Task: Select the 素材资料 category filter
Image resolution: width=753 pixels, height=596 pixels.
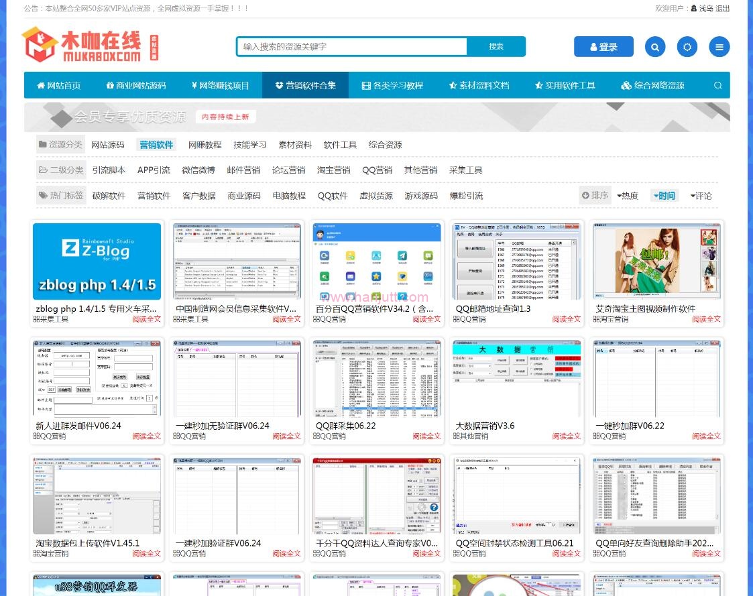Action: (x=295, y=145)
